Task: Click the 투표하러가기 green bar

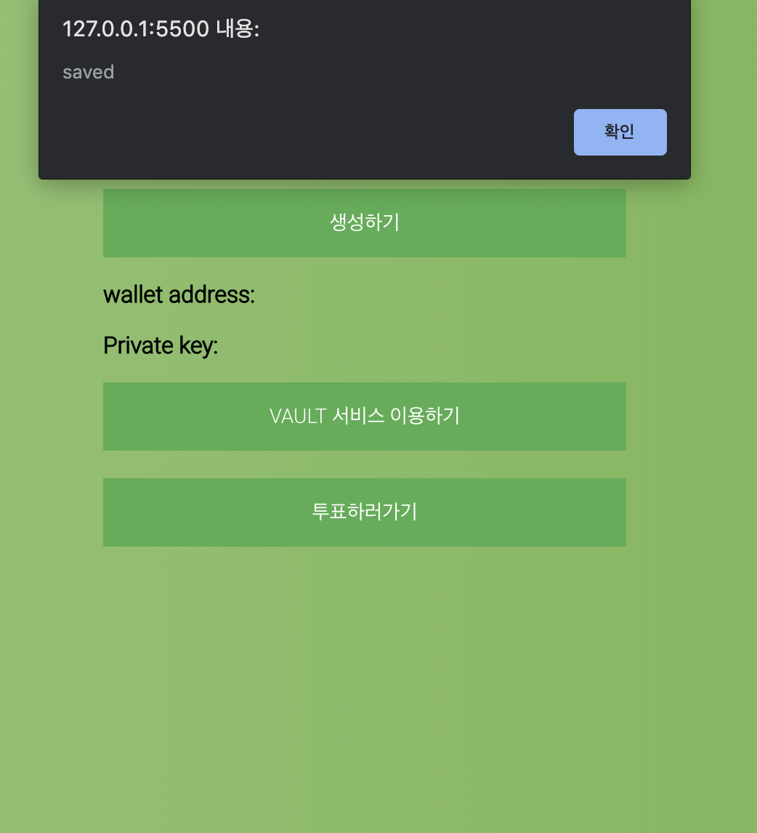Action: [365, 512]
